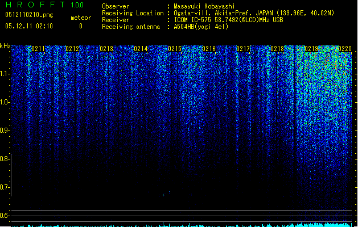Viewport: 358px width, 227px height.
Task: Click the meteor count label
Action: (81, 18)
